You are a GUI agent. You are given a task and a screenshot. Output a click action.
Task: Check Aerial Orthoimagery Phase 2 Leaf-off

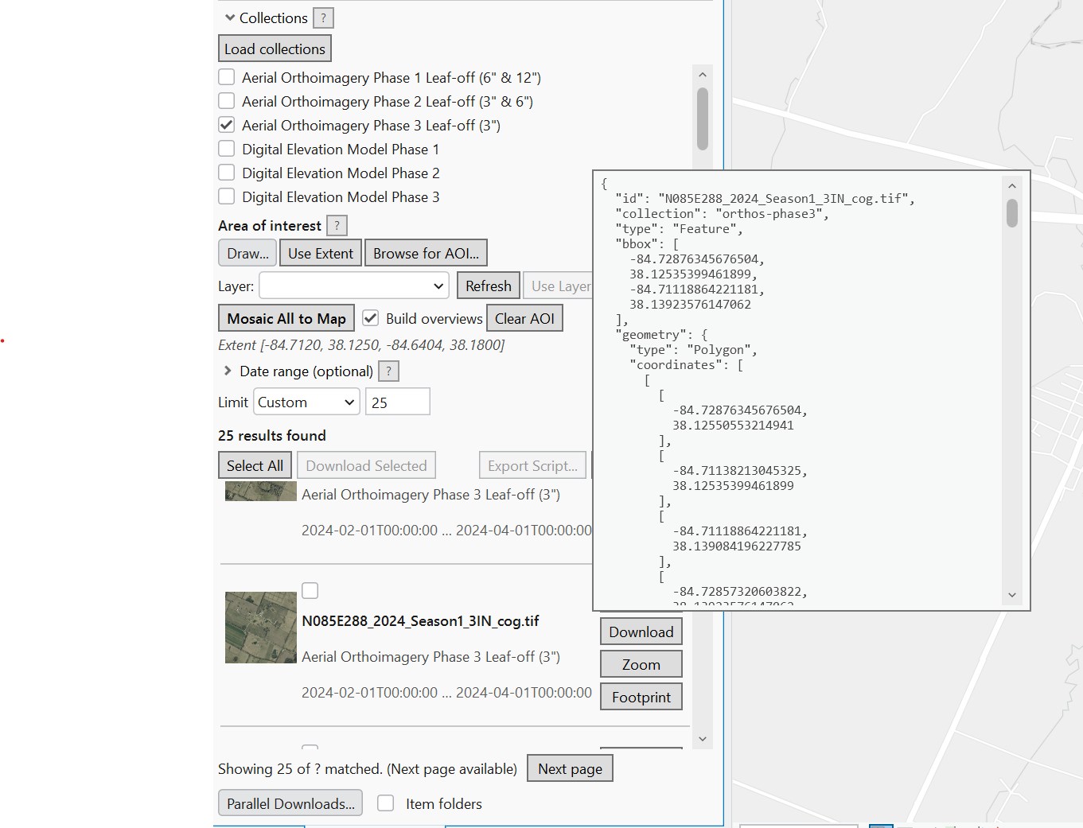(227, 101)
